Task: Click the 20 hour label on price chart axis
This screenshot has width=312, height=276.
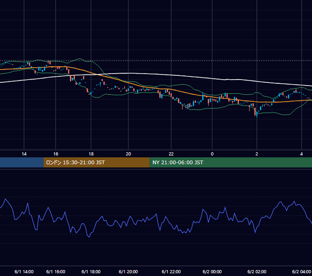Action: point(128,154)
